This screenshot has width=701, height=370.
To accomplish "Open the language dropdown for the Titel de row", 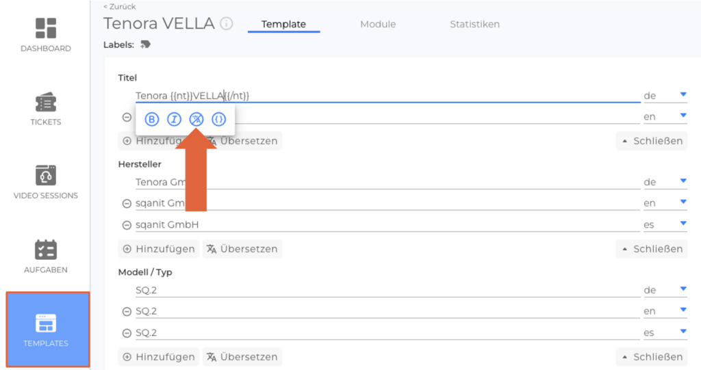I will (683, 95).
